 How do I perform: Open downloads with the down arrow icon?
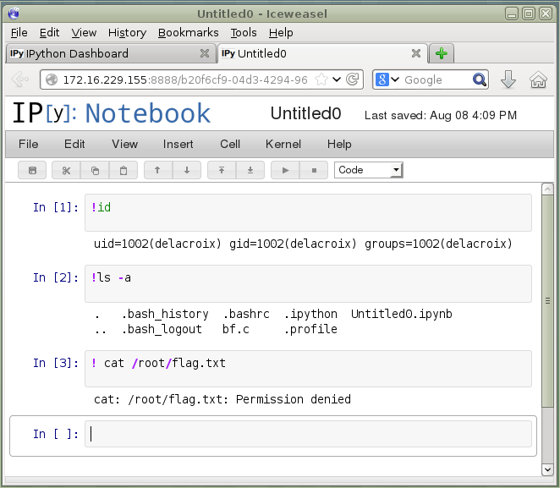[x=508, y=80]
